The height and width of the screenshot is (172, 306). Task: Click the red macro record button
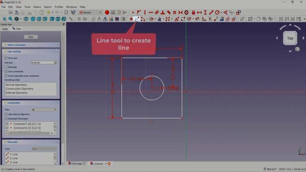107,12
